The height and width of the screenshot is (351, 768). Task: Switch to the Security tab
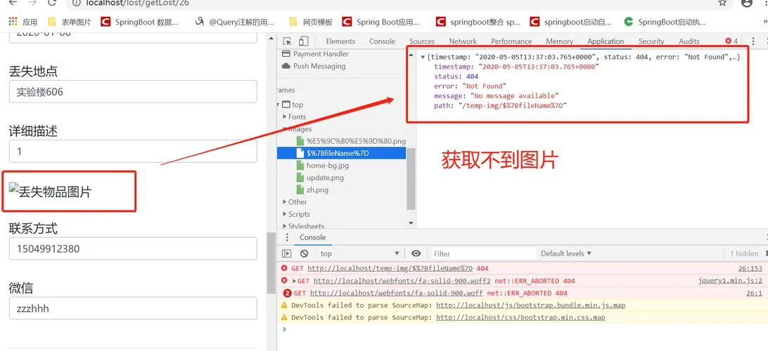(651, 41)
